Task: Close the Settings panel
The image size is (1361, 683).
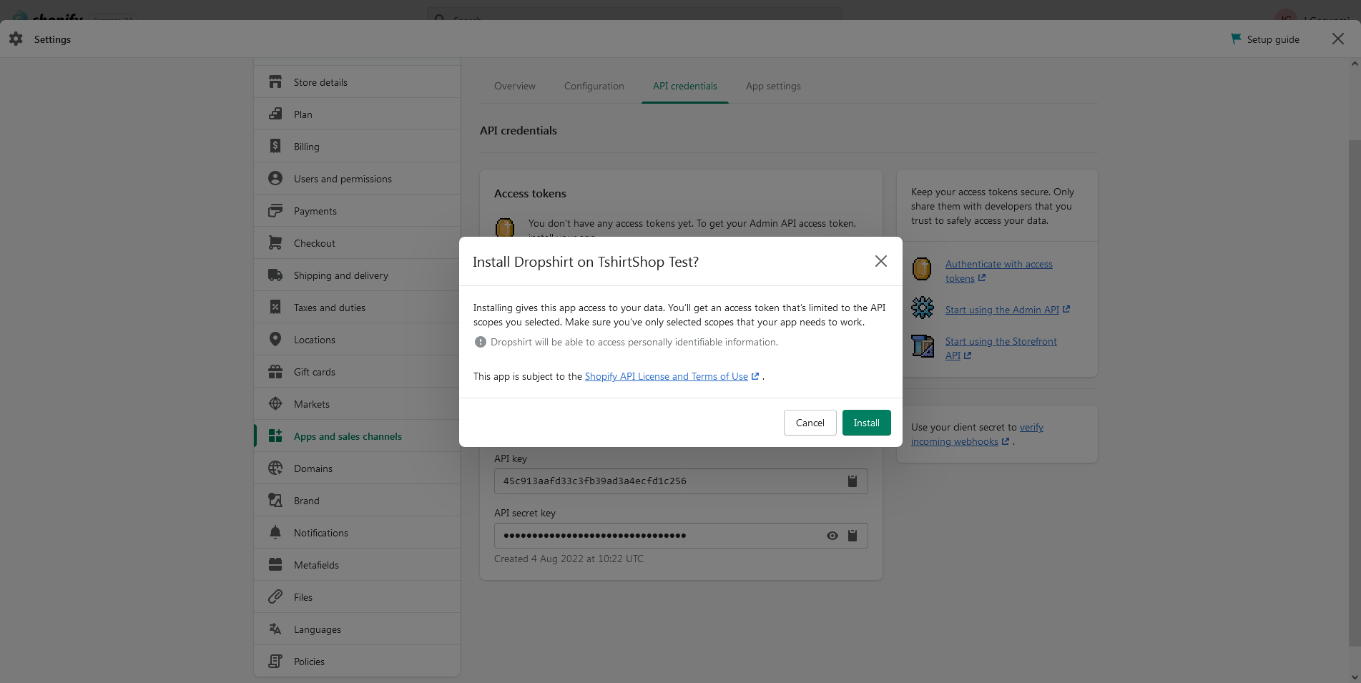Action: [x=1338, y=39]
